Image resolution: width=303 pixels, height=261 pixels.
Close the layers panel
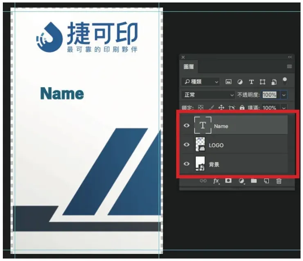pyautogui.click(x=183, y=57)
